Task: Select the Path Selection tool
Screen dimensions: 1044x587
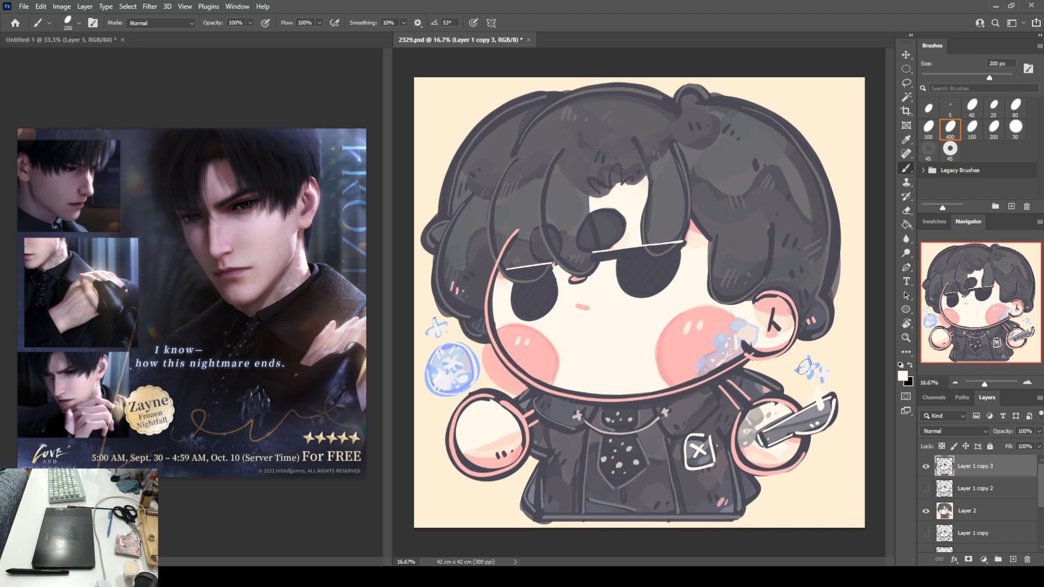Action: click(906, 295)
